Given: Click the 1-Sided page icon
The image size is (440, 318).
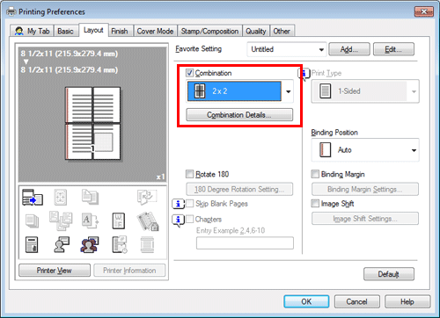Looking at the screenshot, I should (x=325, y=91).
